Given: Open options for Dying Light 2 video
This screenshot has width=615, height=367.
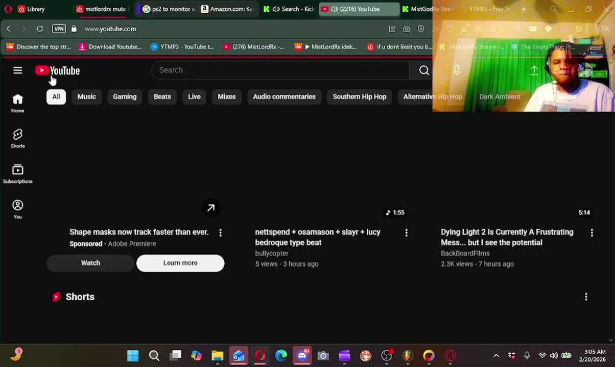Looking at the screenshot, I should tap(592, 233).
